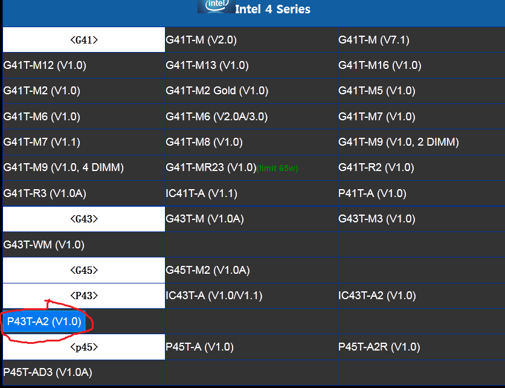This screenshot has height=388, width=505.
Task: Select the G43T-M3 (V1.0) model
Action: (377, 219)
